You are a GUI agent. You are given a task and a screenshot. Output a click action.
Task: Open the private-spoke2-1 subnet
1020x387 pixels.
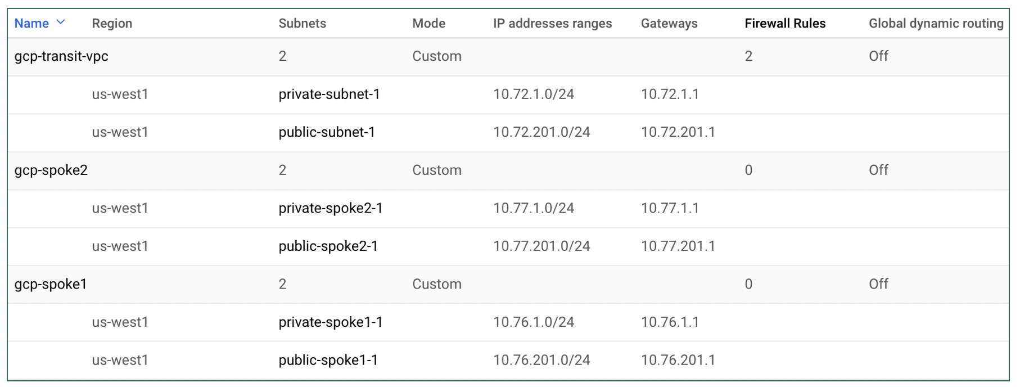(x=331, y=208)
